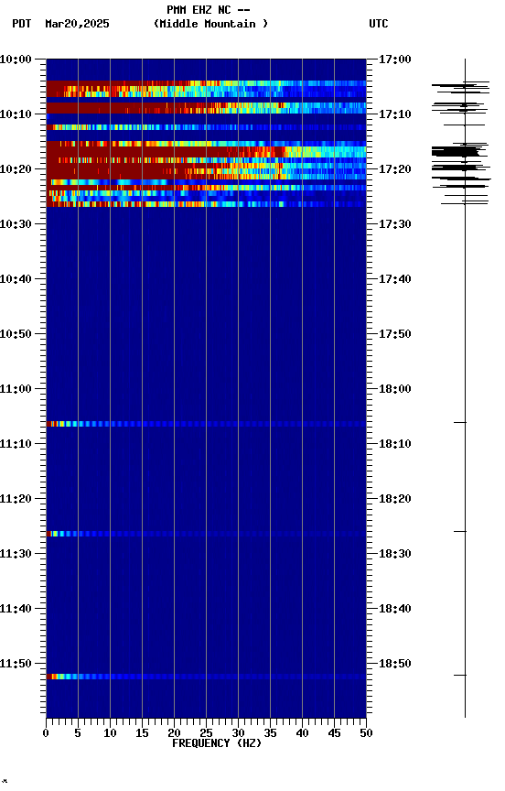
Task: Click the '17:30' UTC time label
Action: [x=395, y=224]
